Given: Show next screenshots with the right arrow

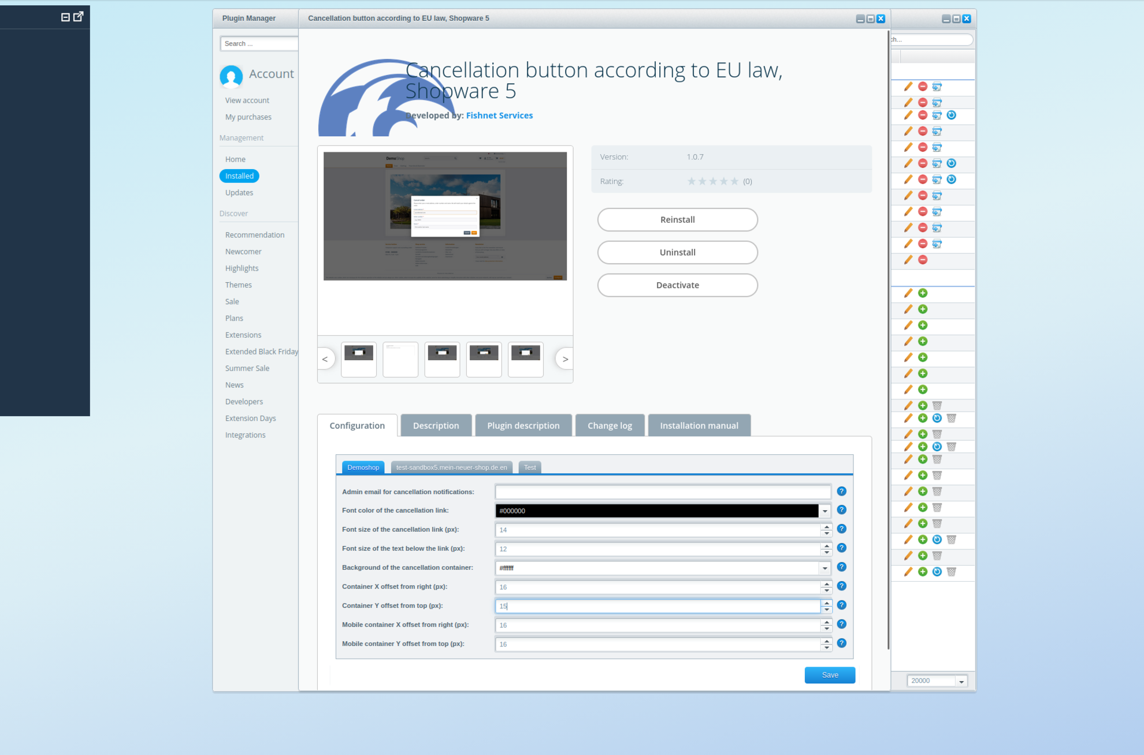Looking at the screenshot, I should 565,359.
